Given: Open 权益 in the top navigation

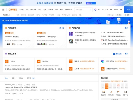Looking at the screenshot, I should click(40, 9).
